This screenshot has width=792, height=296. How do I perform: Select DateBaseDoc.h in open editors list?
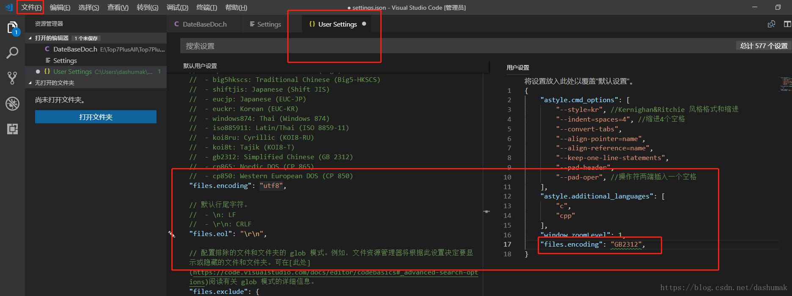tap(96, 49)
